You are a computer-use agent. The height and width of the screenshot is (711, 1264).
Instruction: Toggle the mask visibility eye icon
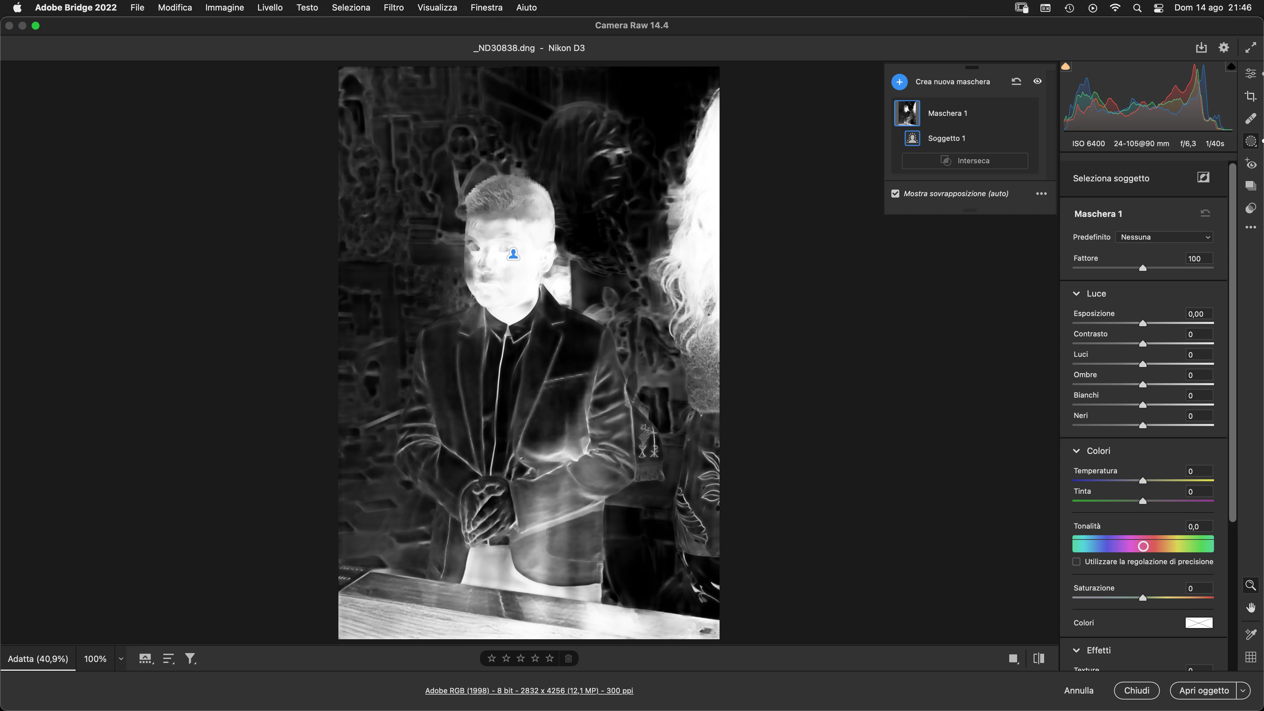click(1037, 81)
